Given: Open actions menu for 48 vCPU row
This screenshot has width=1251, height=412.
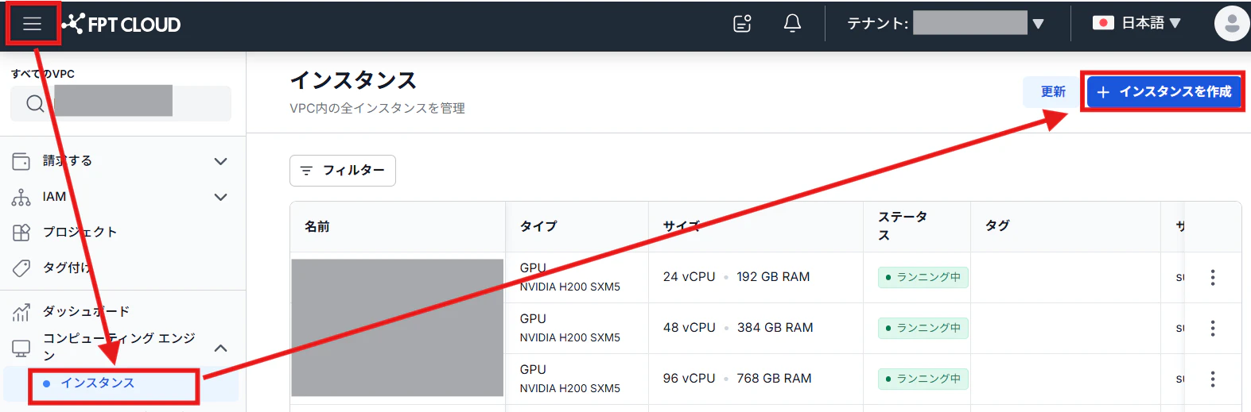Looking at the screenshot, I should (1213, 328).
